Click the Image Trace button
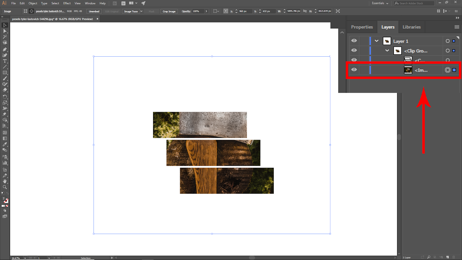 (131, 11)
